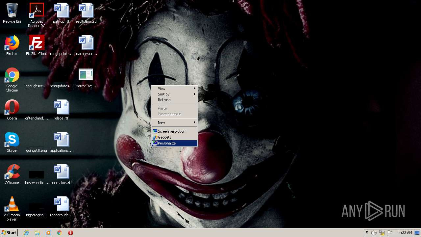
Task: Open Windows Media Player taskbar icon
Action: (48, 233)
